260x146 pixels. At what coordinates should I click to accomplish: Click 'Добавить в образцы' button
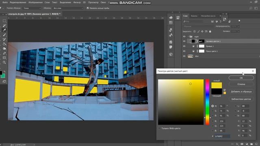coord(241,92)
